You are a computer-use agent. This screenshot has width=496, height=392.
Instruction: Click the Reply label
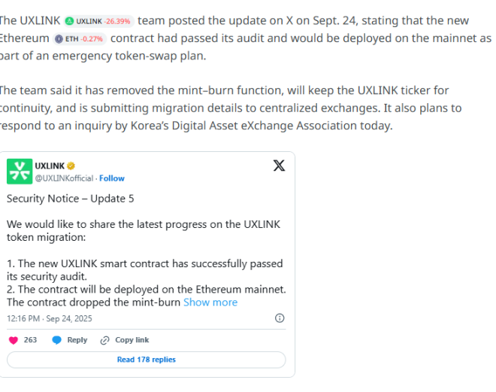click(77, 340)
